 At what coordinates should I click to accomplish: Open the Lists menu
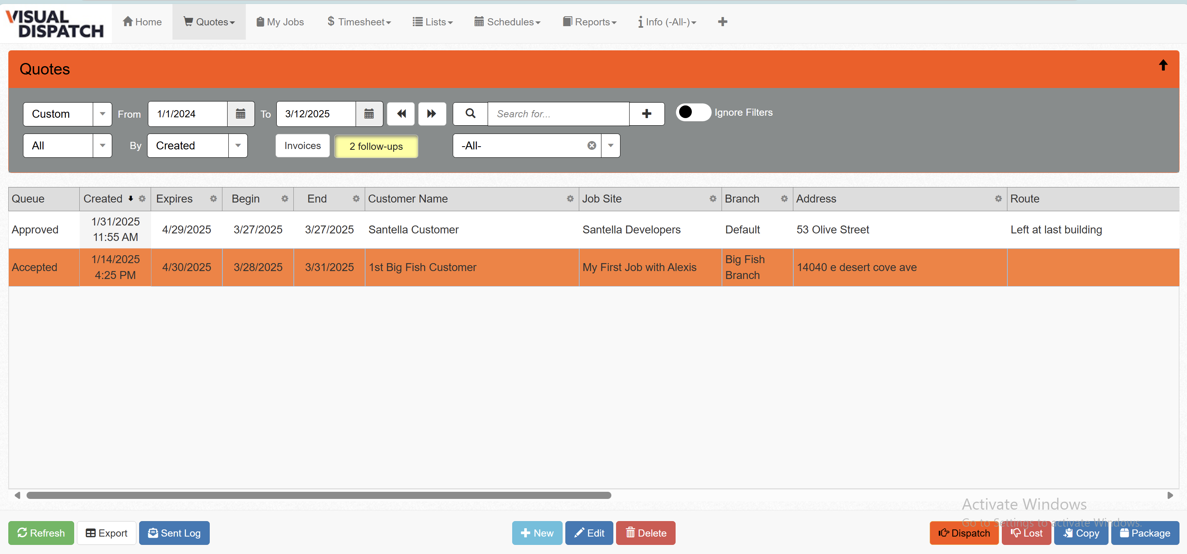433,22
